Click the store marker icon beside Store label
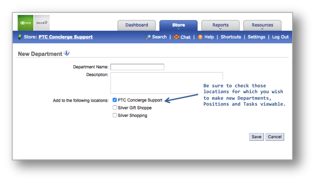This screenshot has height=183, width=317. [20, 37]
